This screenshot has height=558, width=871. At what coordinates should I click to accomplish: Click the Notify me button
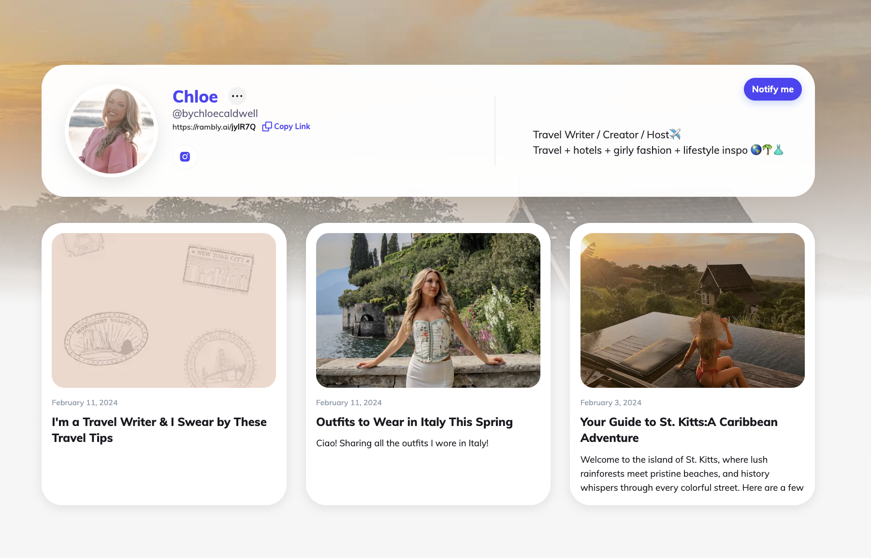(x=772, y=89)
